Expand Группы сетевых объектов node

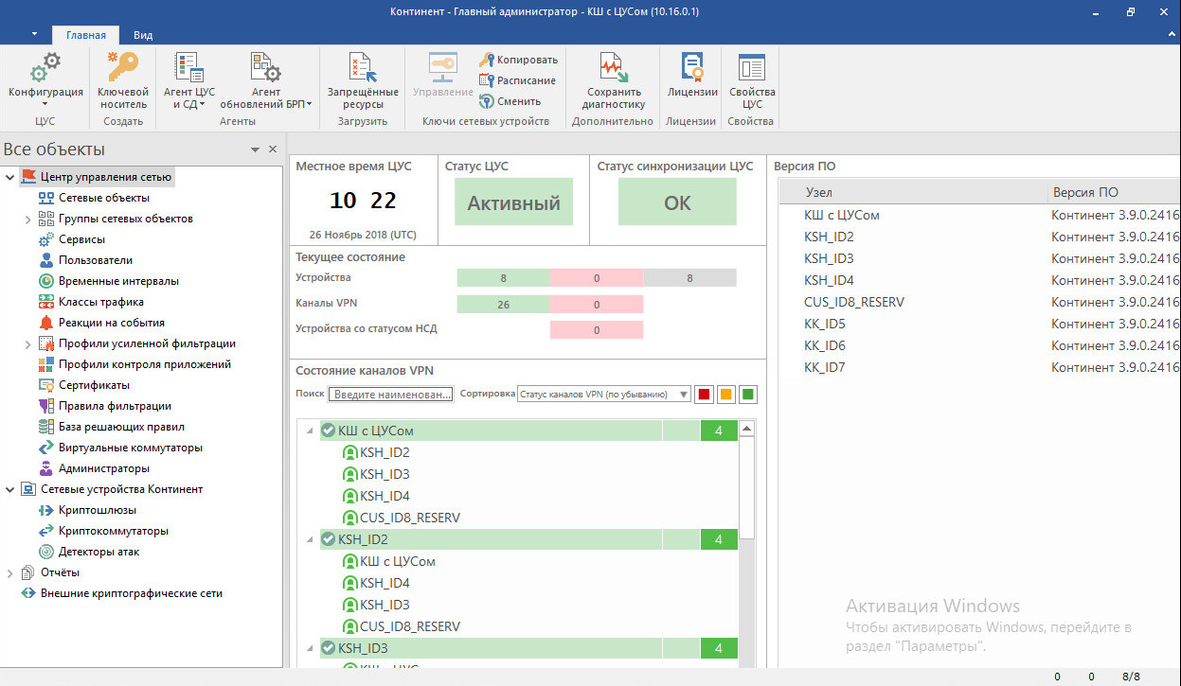tap(28, 219)
